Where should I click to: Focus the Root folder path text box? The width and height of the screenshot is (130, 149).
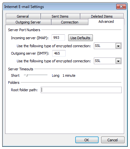pyautogui.click(x=81, y=90)
